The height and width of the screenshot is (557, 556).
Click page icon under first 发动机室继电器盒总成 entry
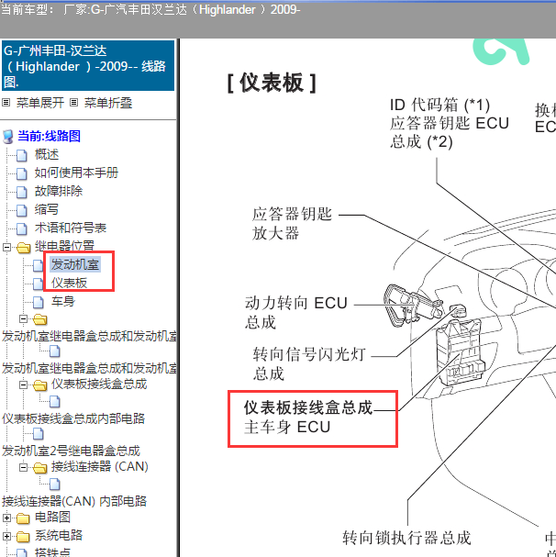[x=55, y=351]
